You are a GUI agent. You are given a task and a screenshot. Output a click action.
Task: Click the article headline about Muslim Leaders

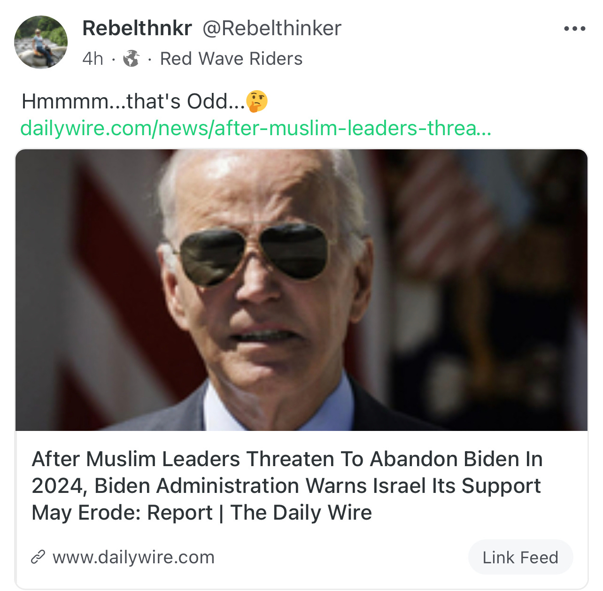287,485
